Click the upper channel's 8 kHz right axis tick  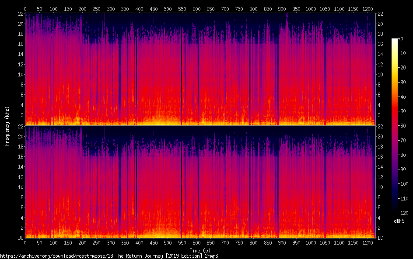tap(380, 85)
